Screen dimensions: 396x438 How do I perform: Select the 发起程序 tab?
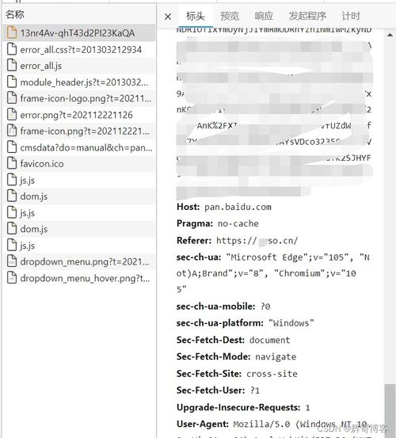tap(307, 16)
